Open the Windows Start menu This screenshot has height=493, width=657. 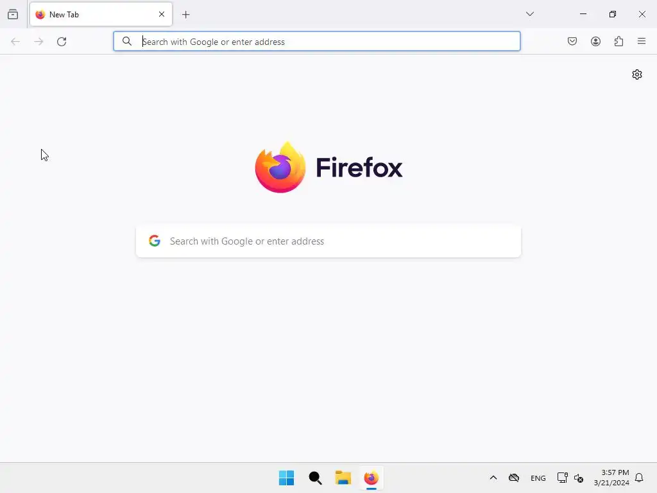click(287, 478)
